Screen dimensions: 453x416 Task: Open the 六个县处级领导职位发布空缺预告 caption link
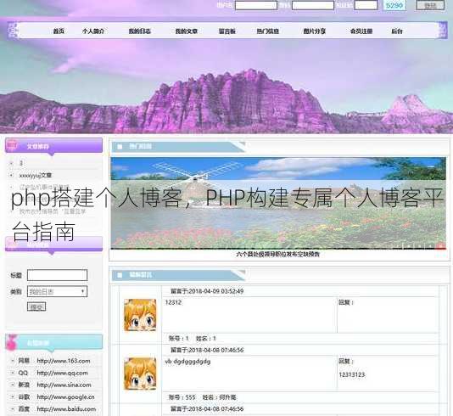278,254
